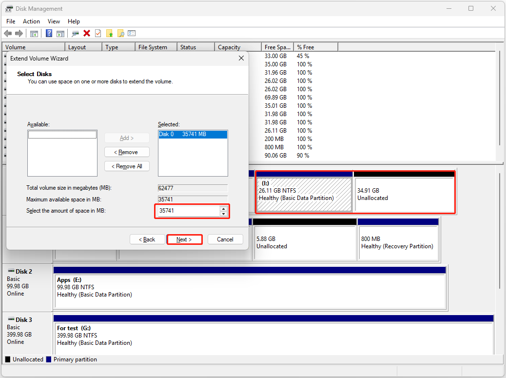Close the Extend Volume Wizard dialog
The height and width of the screenshot is (378, 506).
pos(241,58)
